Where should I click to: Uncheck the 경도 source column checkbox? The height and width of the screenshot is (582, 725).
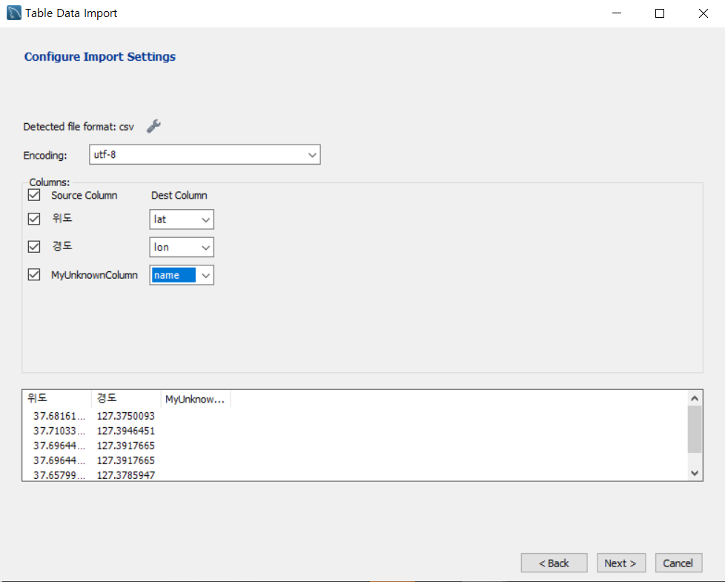[x=34, y=246]
